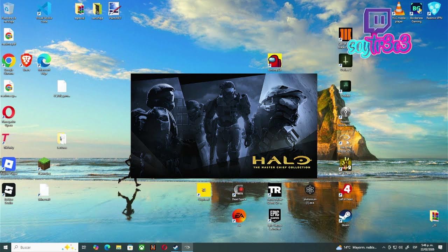Image resolution: width=448 pixels, height=252 pixels.
Task: Open the Papelera de reciclaje desktop icon
Action: click(9, 12)
